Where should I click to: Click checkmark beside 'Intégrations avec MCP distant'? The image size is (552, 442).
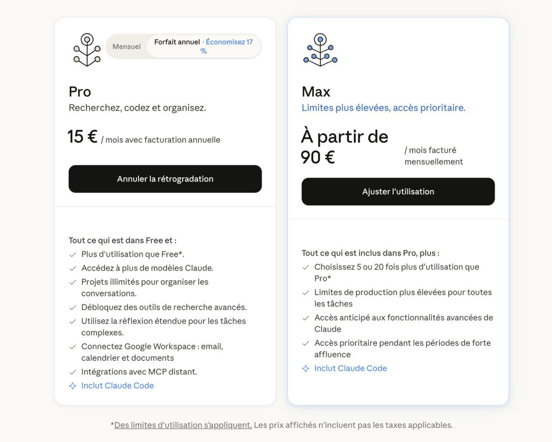(x=73, y=372)
